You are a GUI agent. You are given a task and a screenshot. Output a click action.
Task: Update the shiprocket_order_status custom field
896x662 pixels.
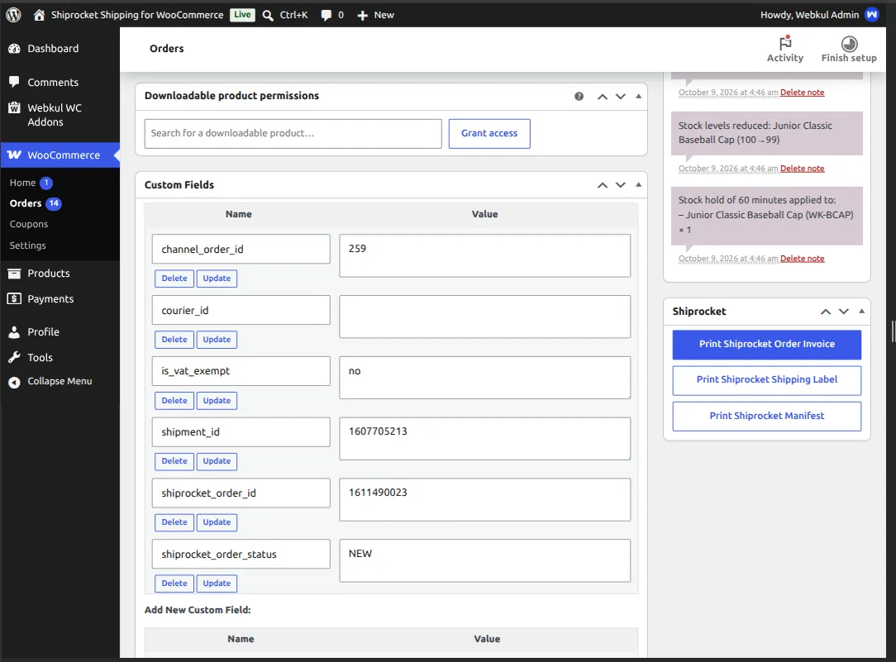click(217, 583)
